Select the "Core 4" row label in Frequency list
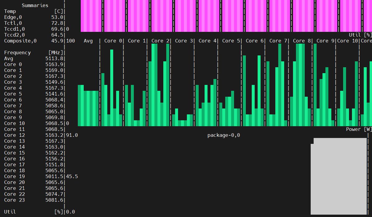This screenshot has width=372, height=217. click(x=13, y=88)
